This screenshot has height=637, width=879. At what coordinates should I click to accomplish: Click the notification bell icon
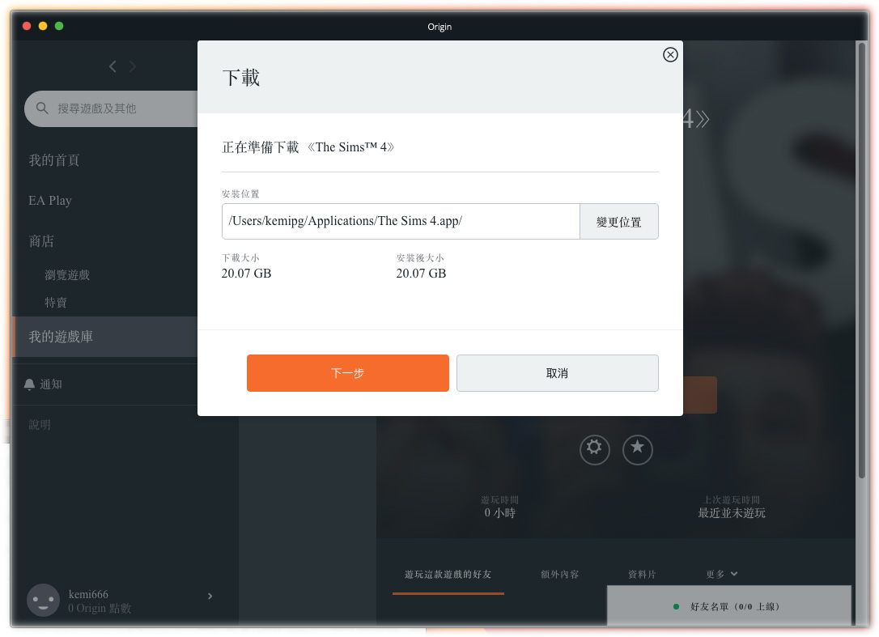coord(29,384)
